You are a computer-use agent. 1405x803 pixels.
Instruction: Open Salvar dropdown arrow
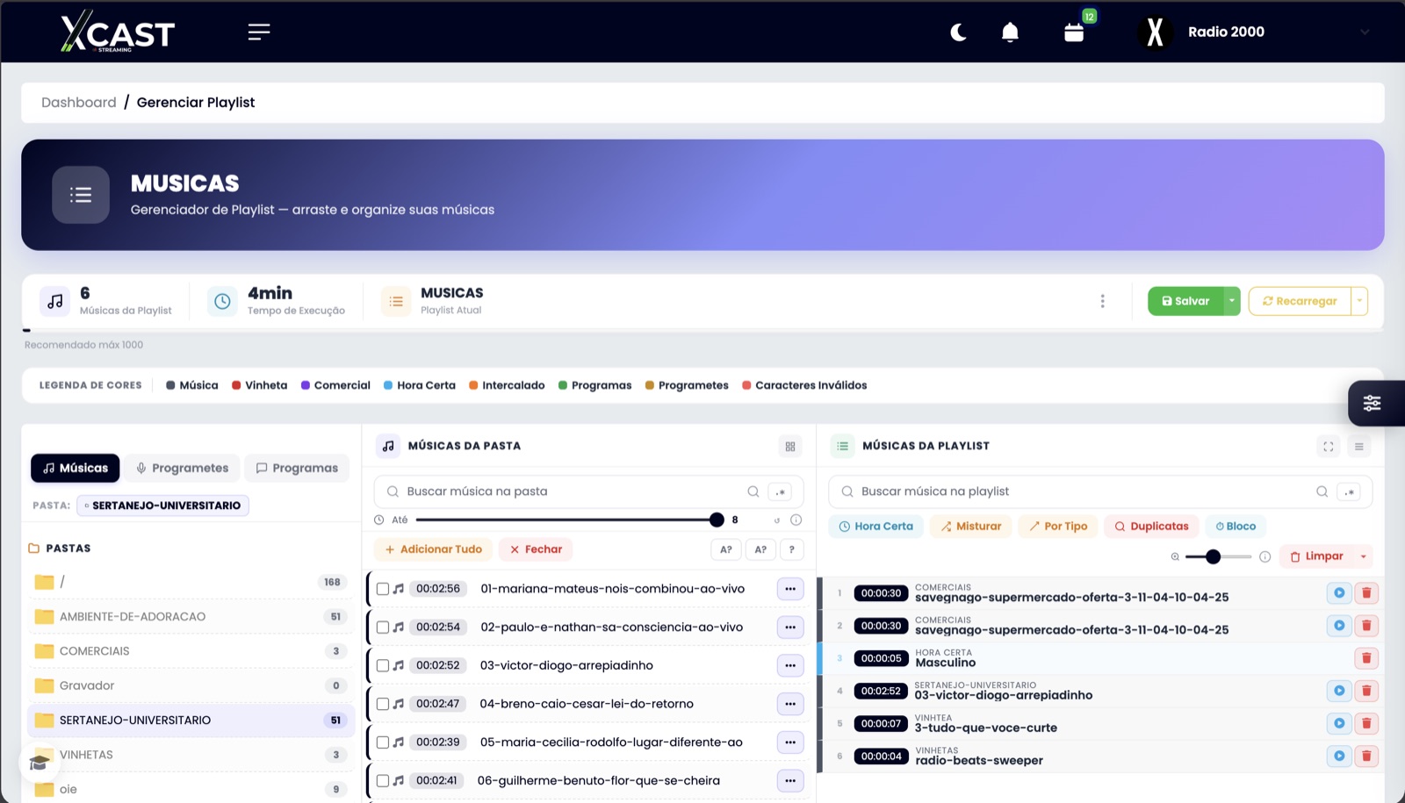(1232, 301)
